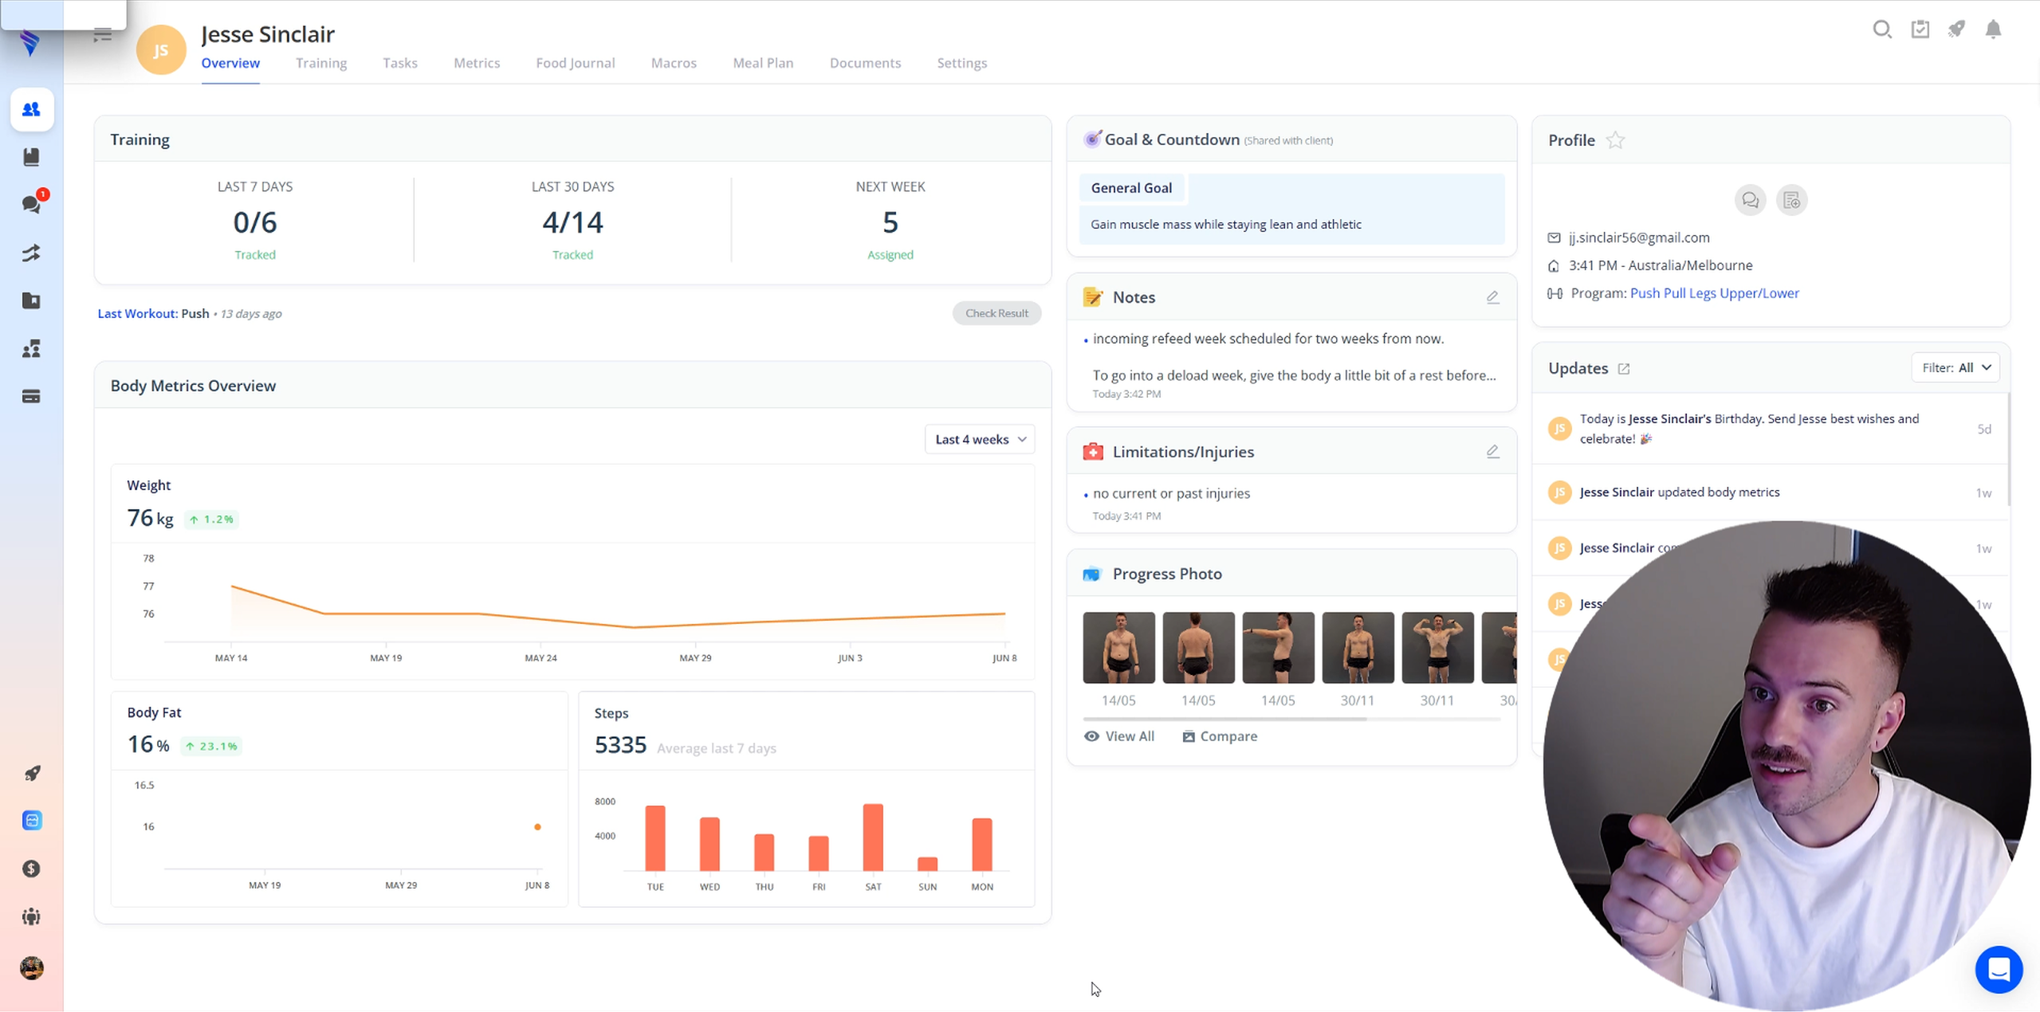Click the rocket icon in top header
This screenshot has height=1012, width=2040.
[1957, 29]
